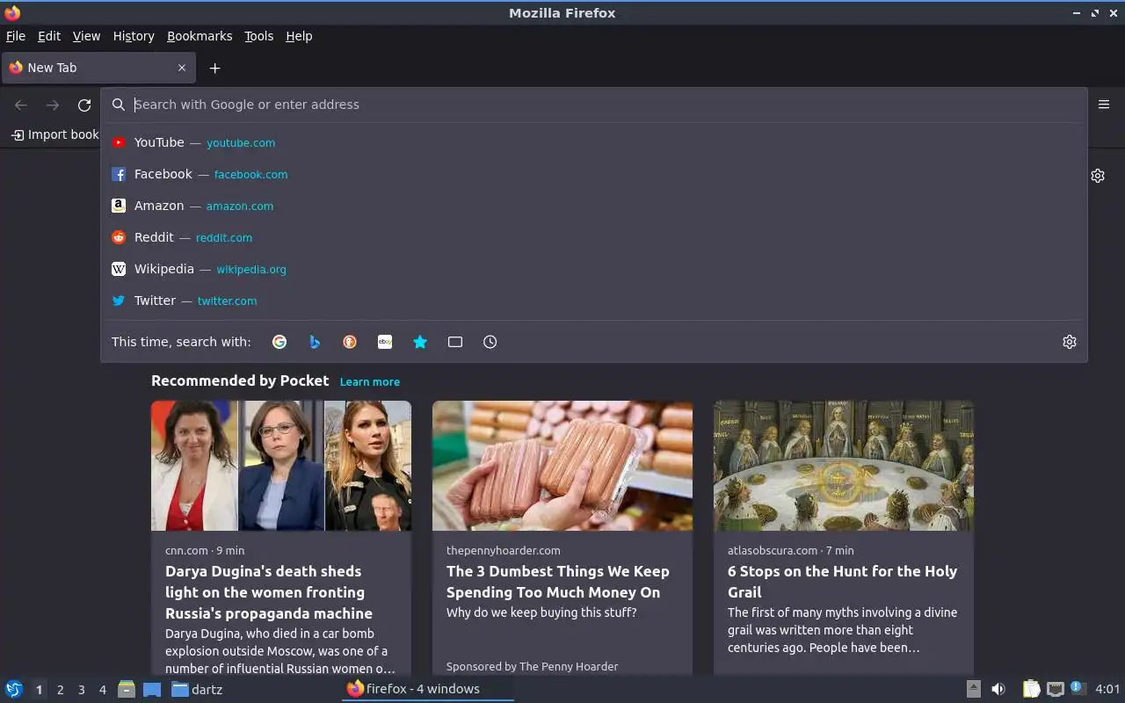Open the History menu
This screenshot has width=1125, height=703.
click(x=134, y=36)
